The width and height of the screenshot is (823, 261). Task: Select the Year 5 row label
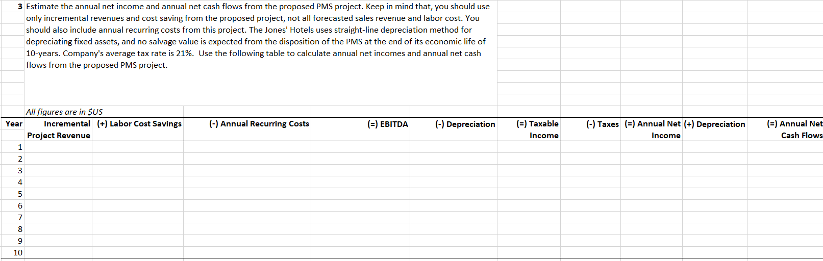point(12,194)
